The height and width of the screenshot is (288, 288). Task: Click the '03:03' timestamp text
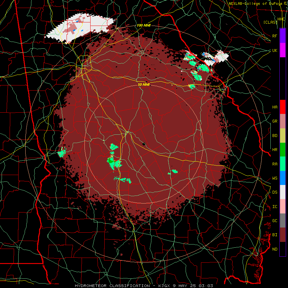point(205,286)
